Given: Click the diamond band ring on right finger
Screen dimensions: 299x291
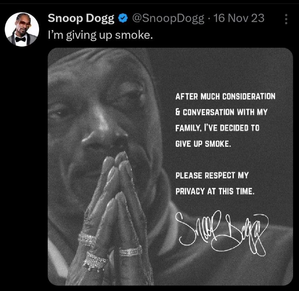Looking at the screenshot, I should click(131, 251).
